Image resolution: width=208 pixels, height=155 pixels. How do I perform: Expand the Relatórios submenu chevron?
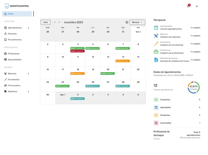(x=28, y=91)
